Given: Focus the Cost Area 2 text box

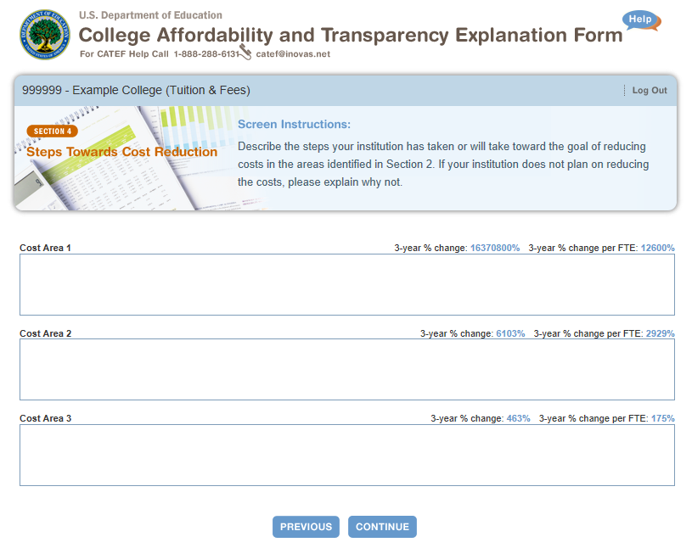Looking at the screenshot, I should coord(346,370).
